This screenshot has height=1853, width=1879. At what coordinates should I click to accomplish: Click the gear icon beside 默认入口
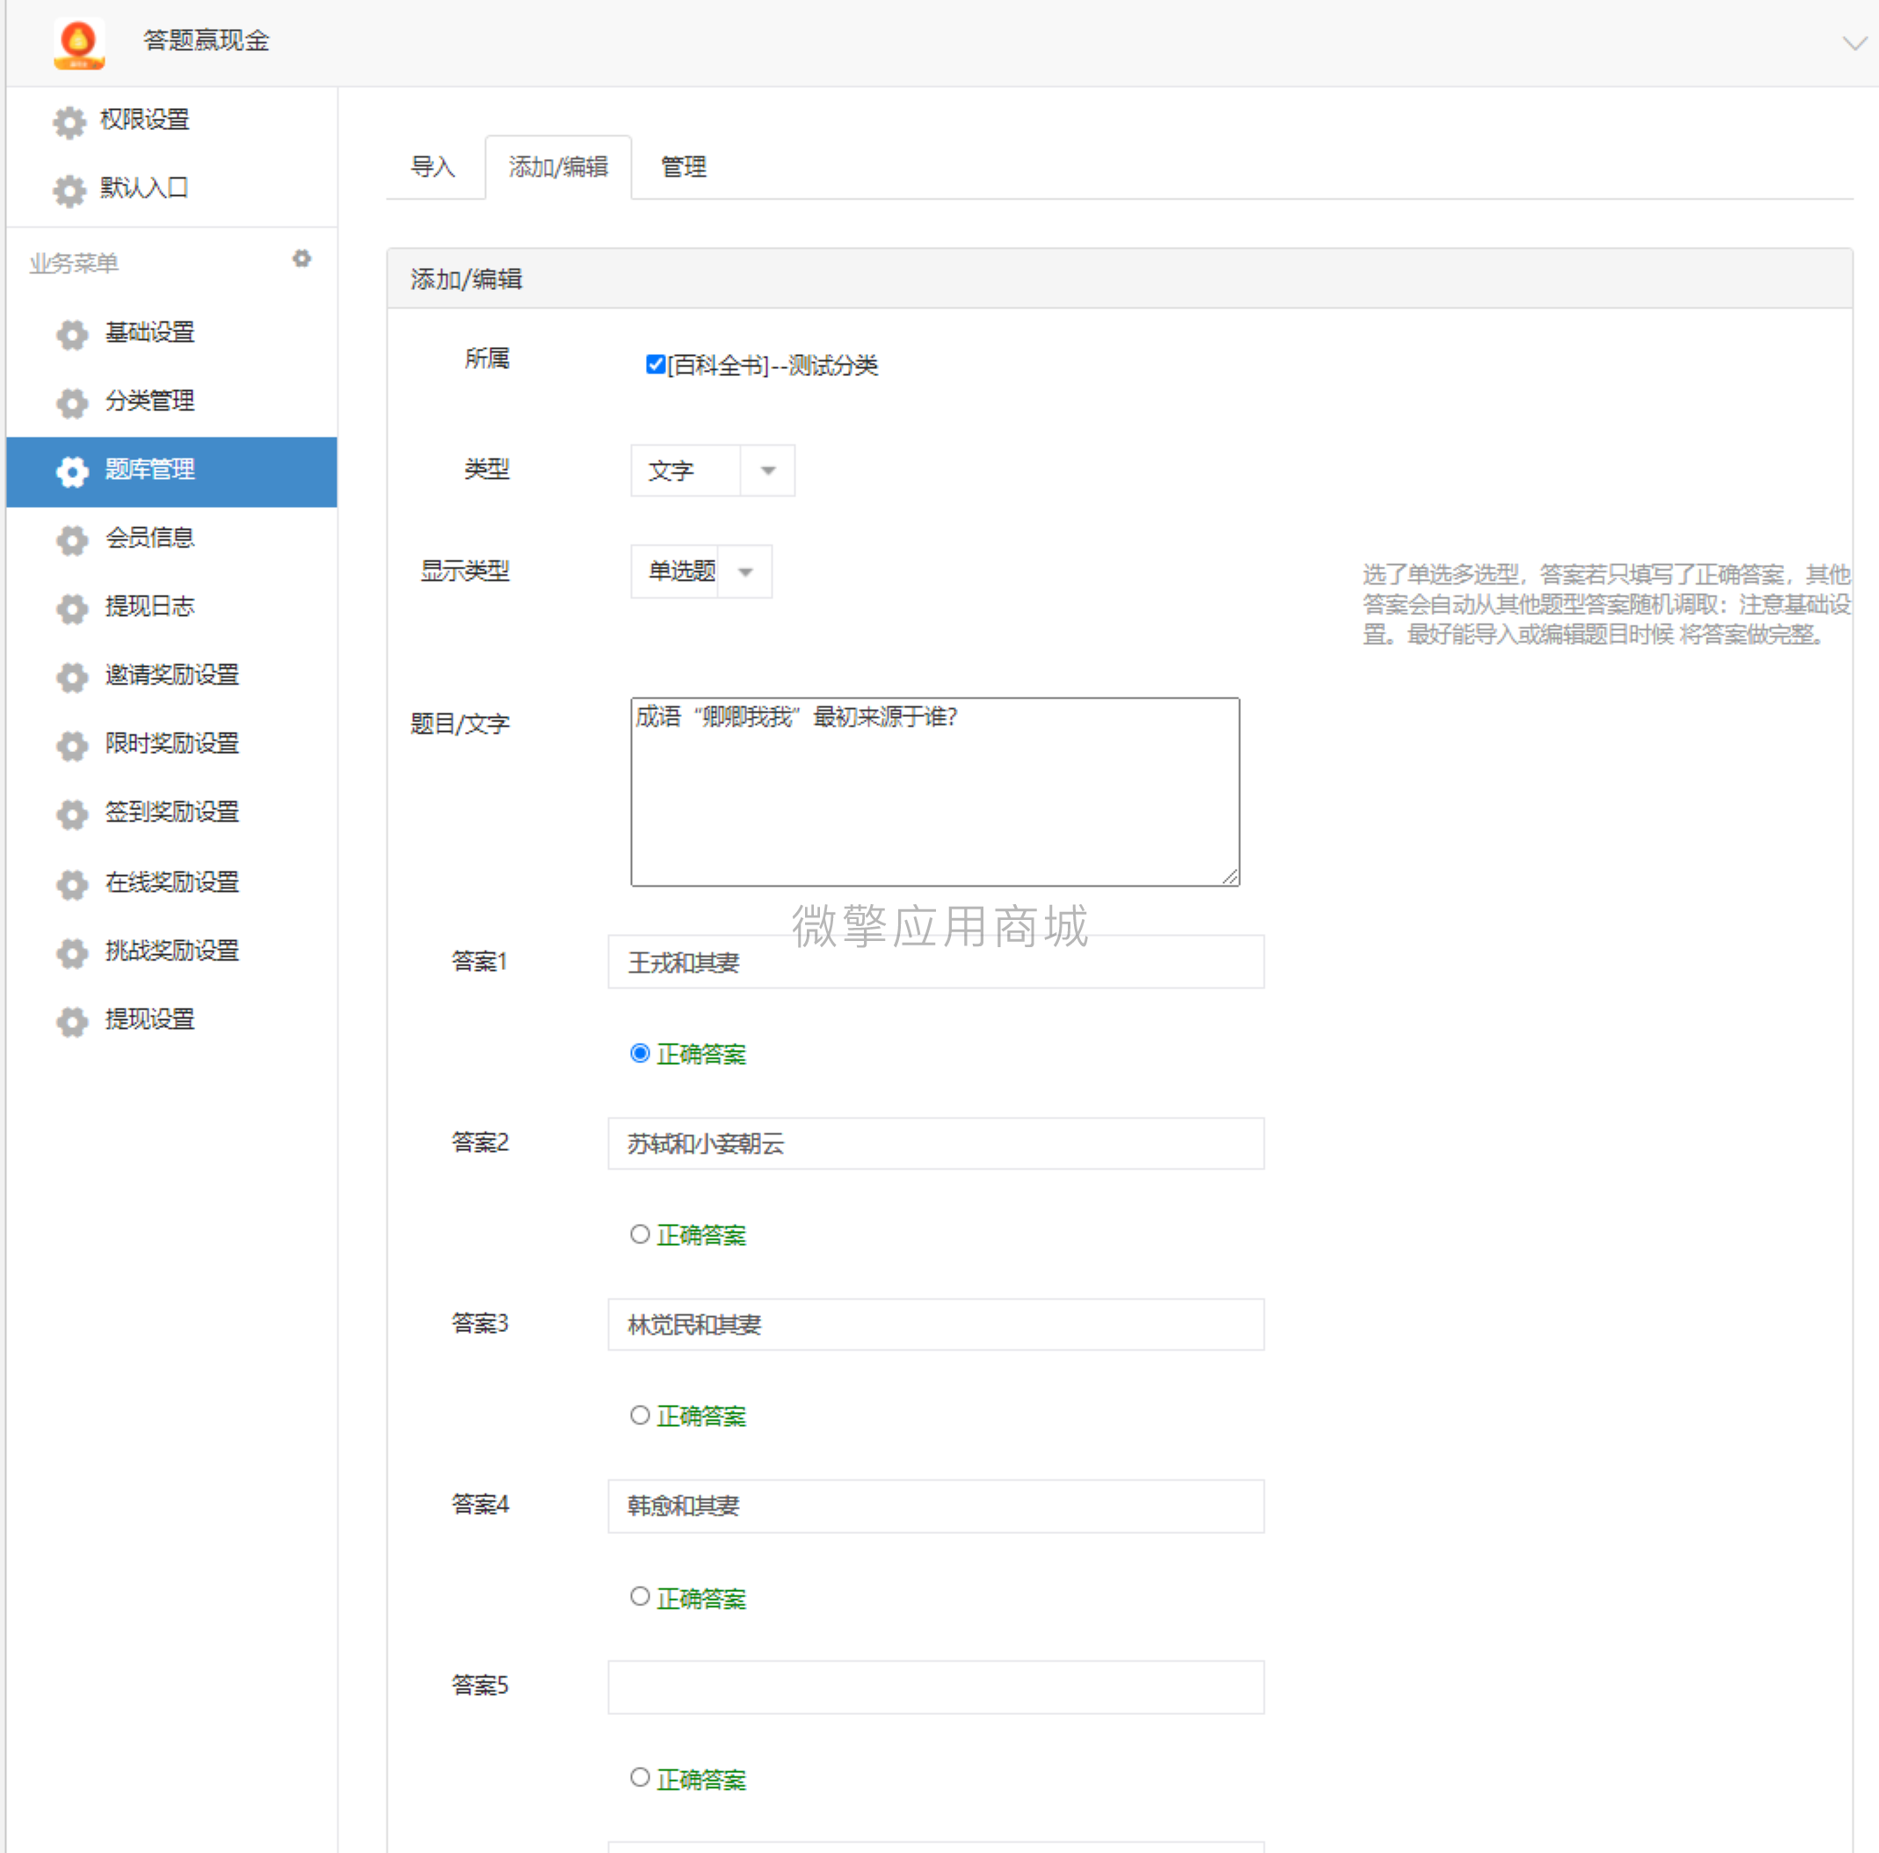click(x=69, y=190)
